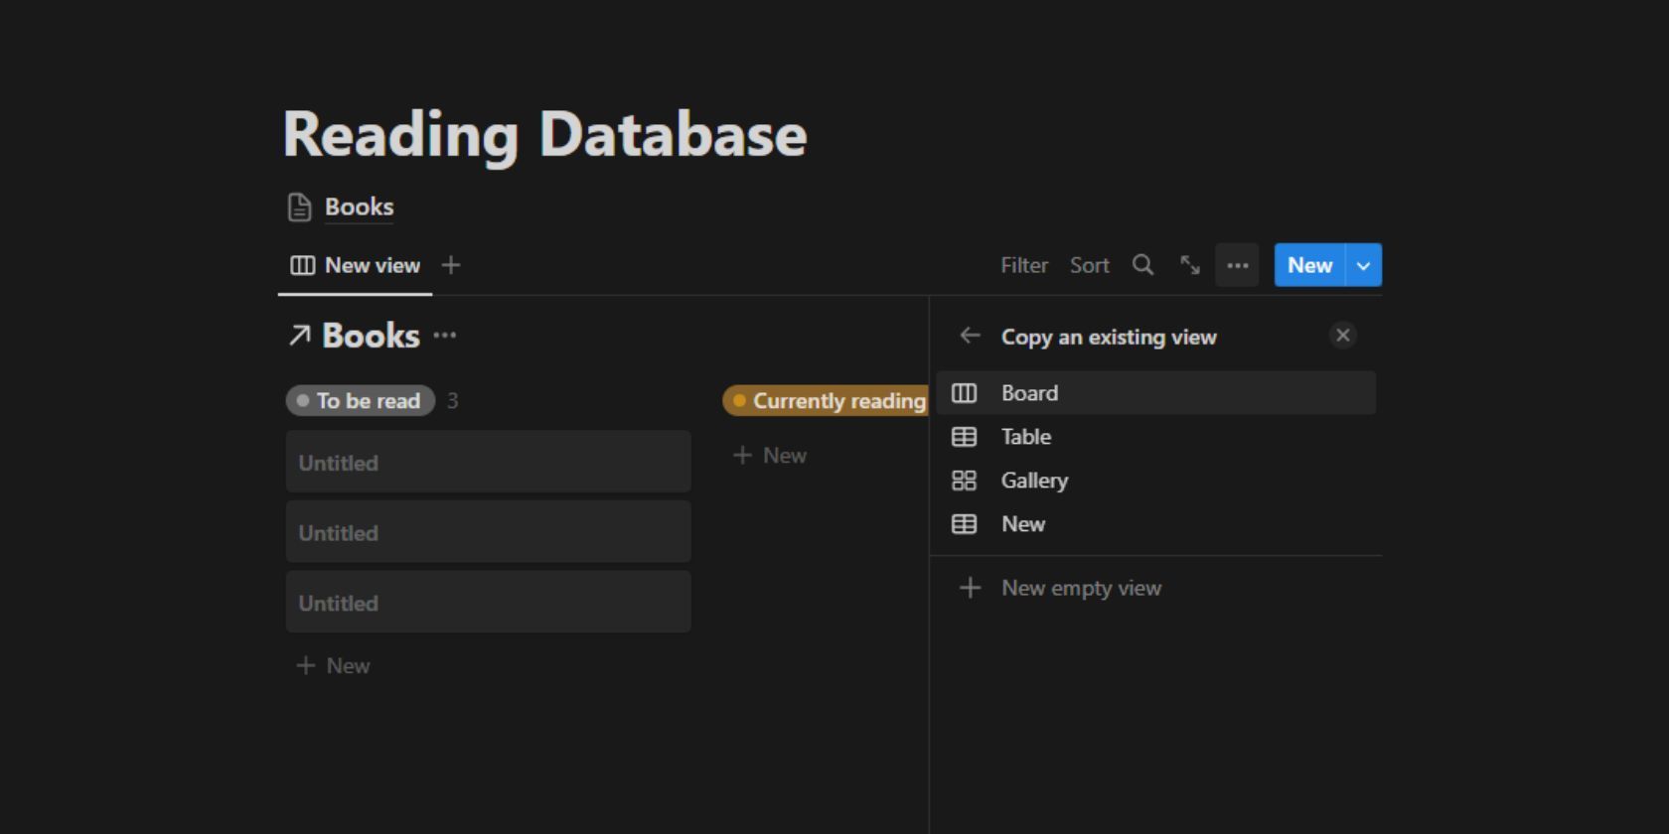Click the back arrow in copy view panel
This screenshot has width=1669, height=834.
970,337
